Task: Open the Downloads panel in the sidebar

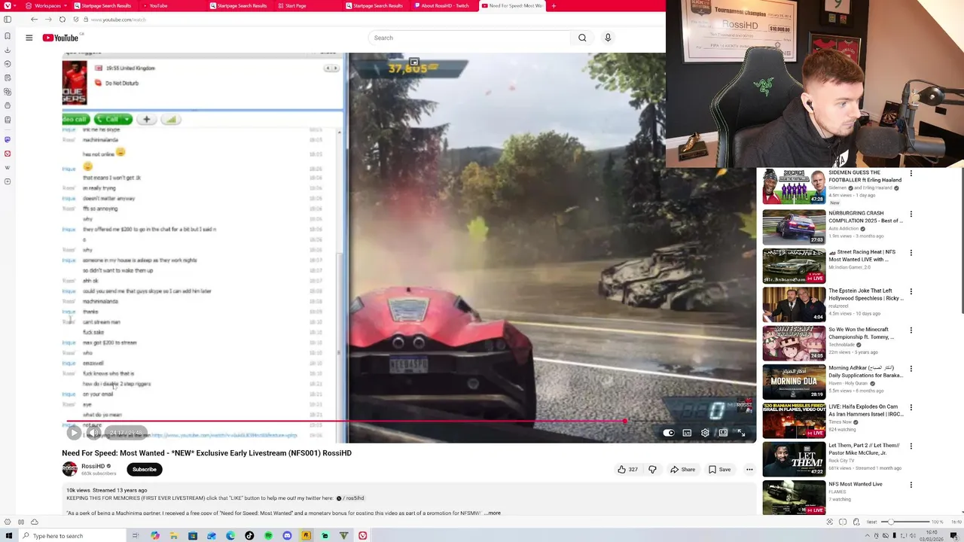Action: pos(8,50)
